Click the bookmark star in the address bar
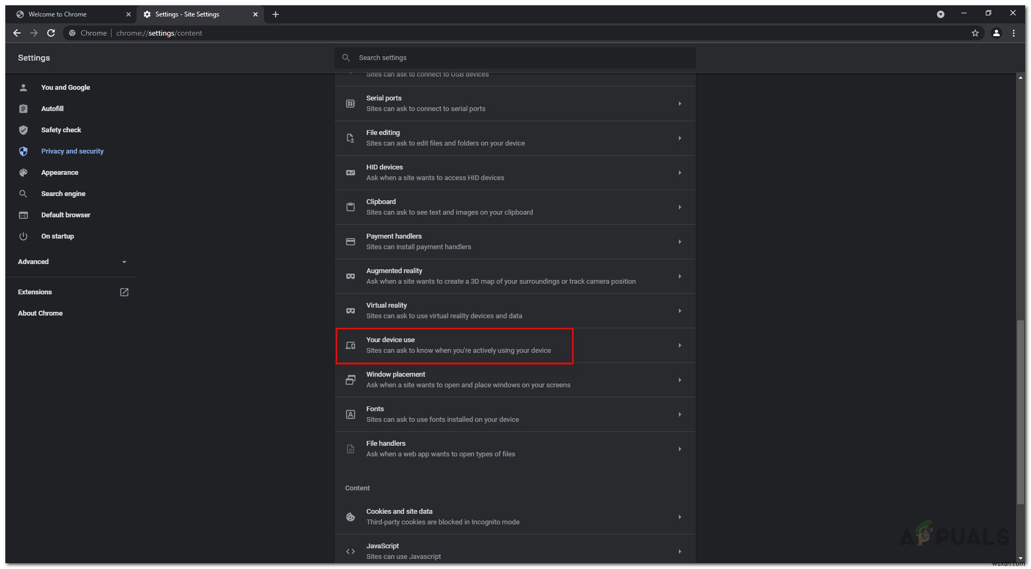1031x569 pixels. 975,33
